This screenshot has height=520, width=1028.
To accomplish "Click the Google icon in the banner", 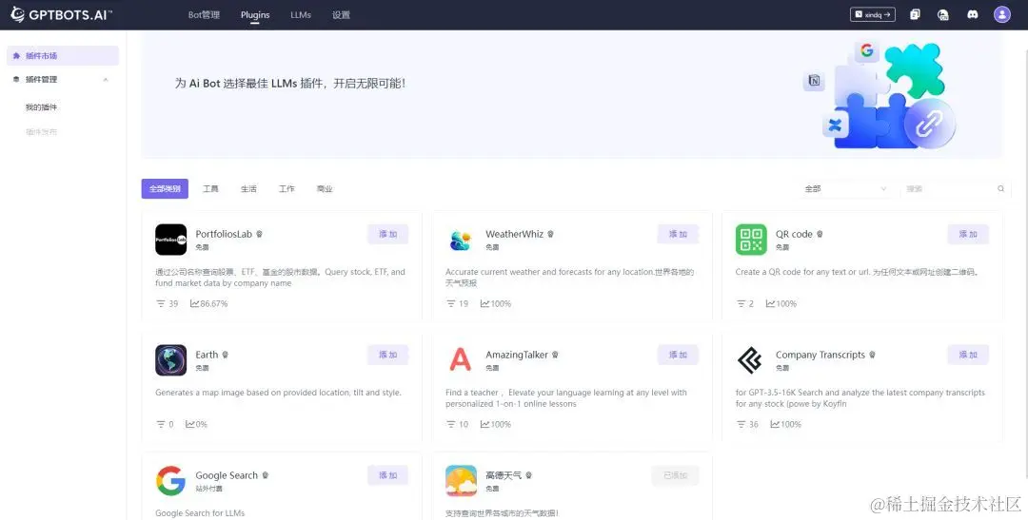I will 867,50.
